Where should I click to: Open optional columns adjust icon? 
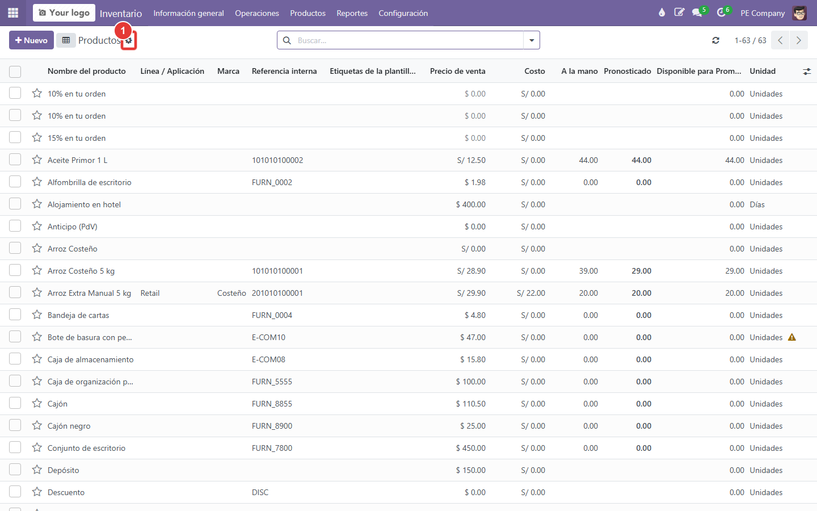pyautogui.click(x=807, y=72)
